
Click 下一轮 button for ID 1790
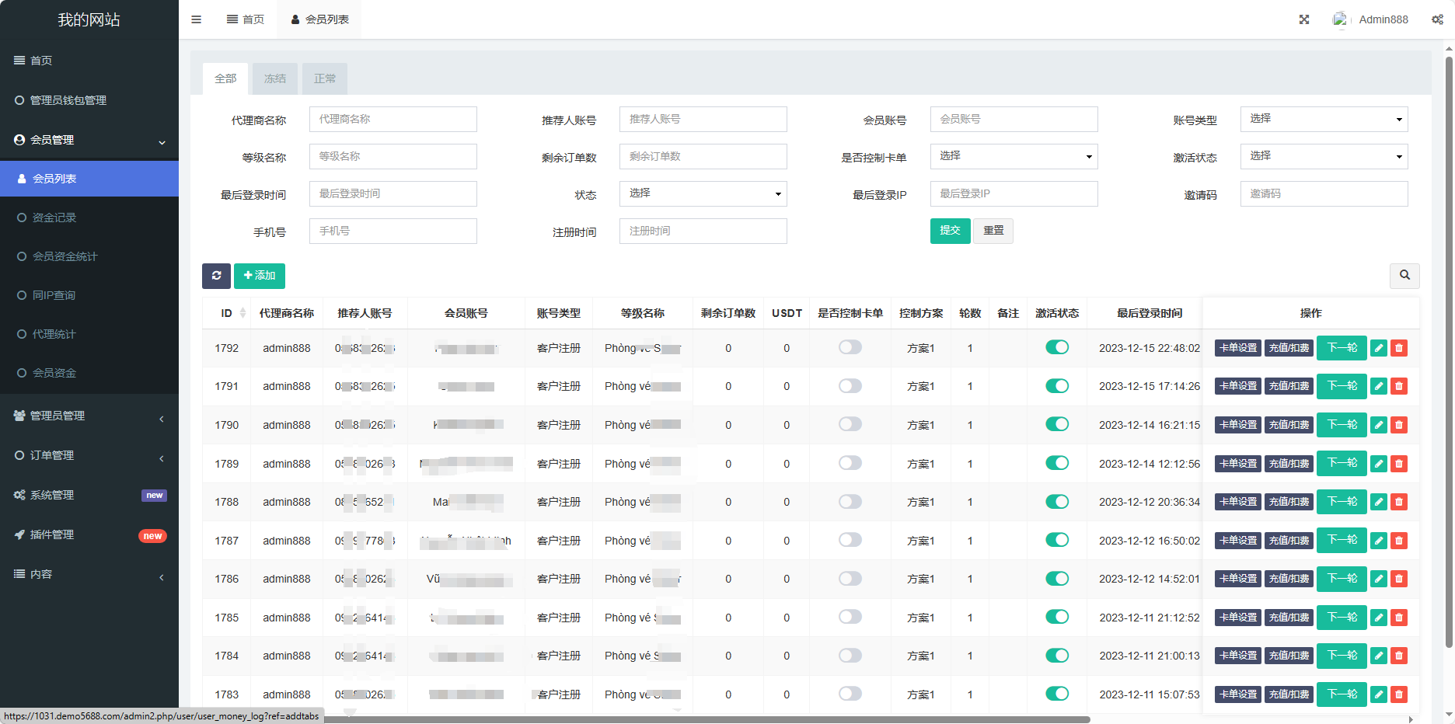(x=1342, y=425)
